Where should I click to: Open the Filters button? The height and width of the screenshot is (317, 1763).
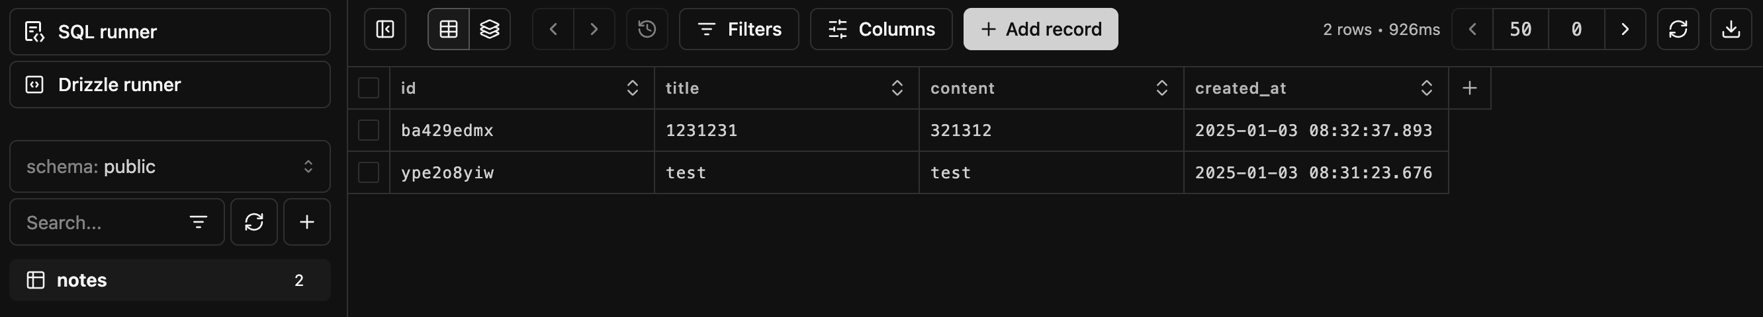click(x=739, y=29)
